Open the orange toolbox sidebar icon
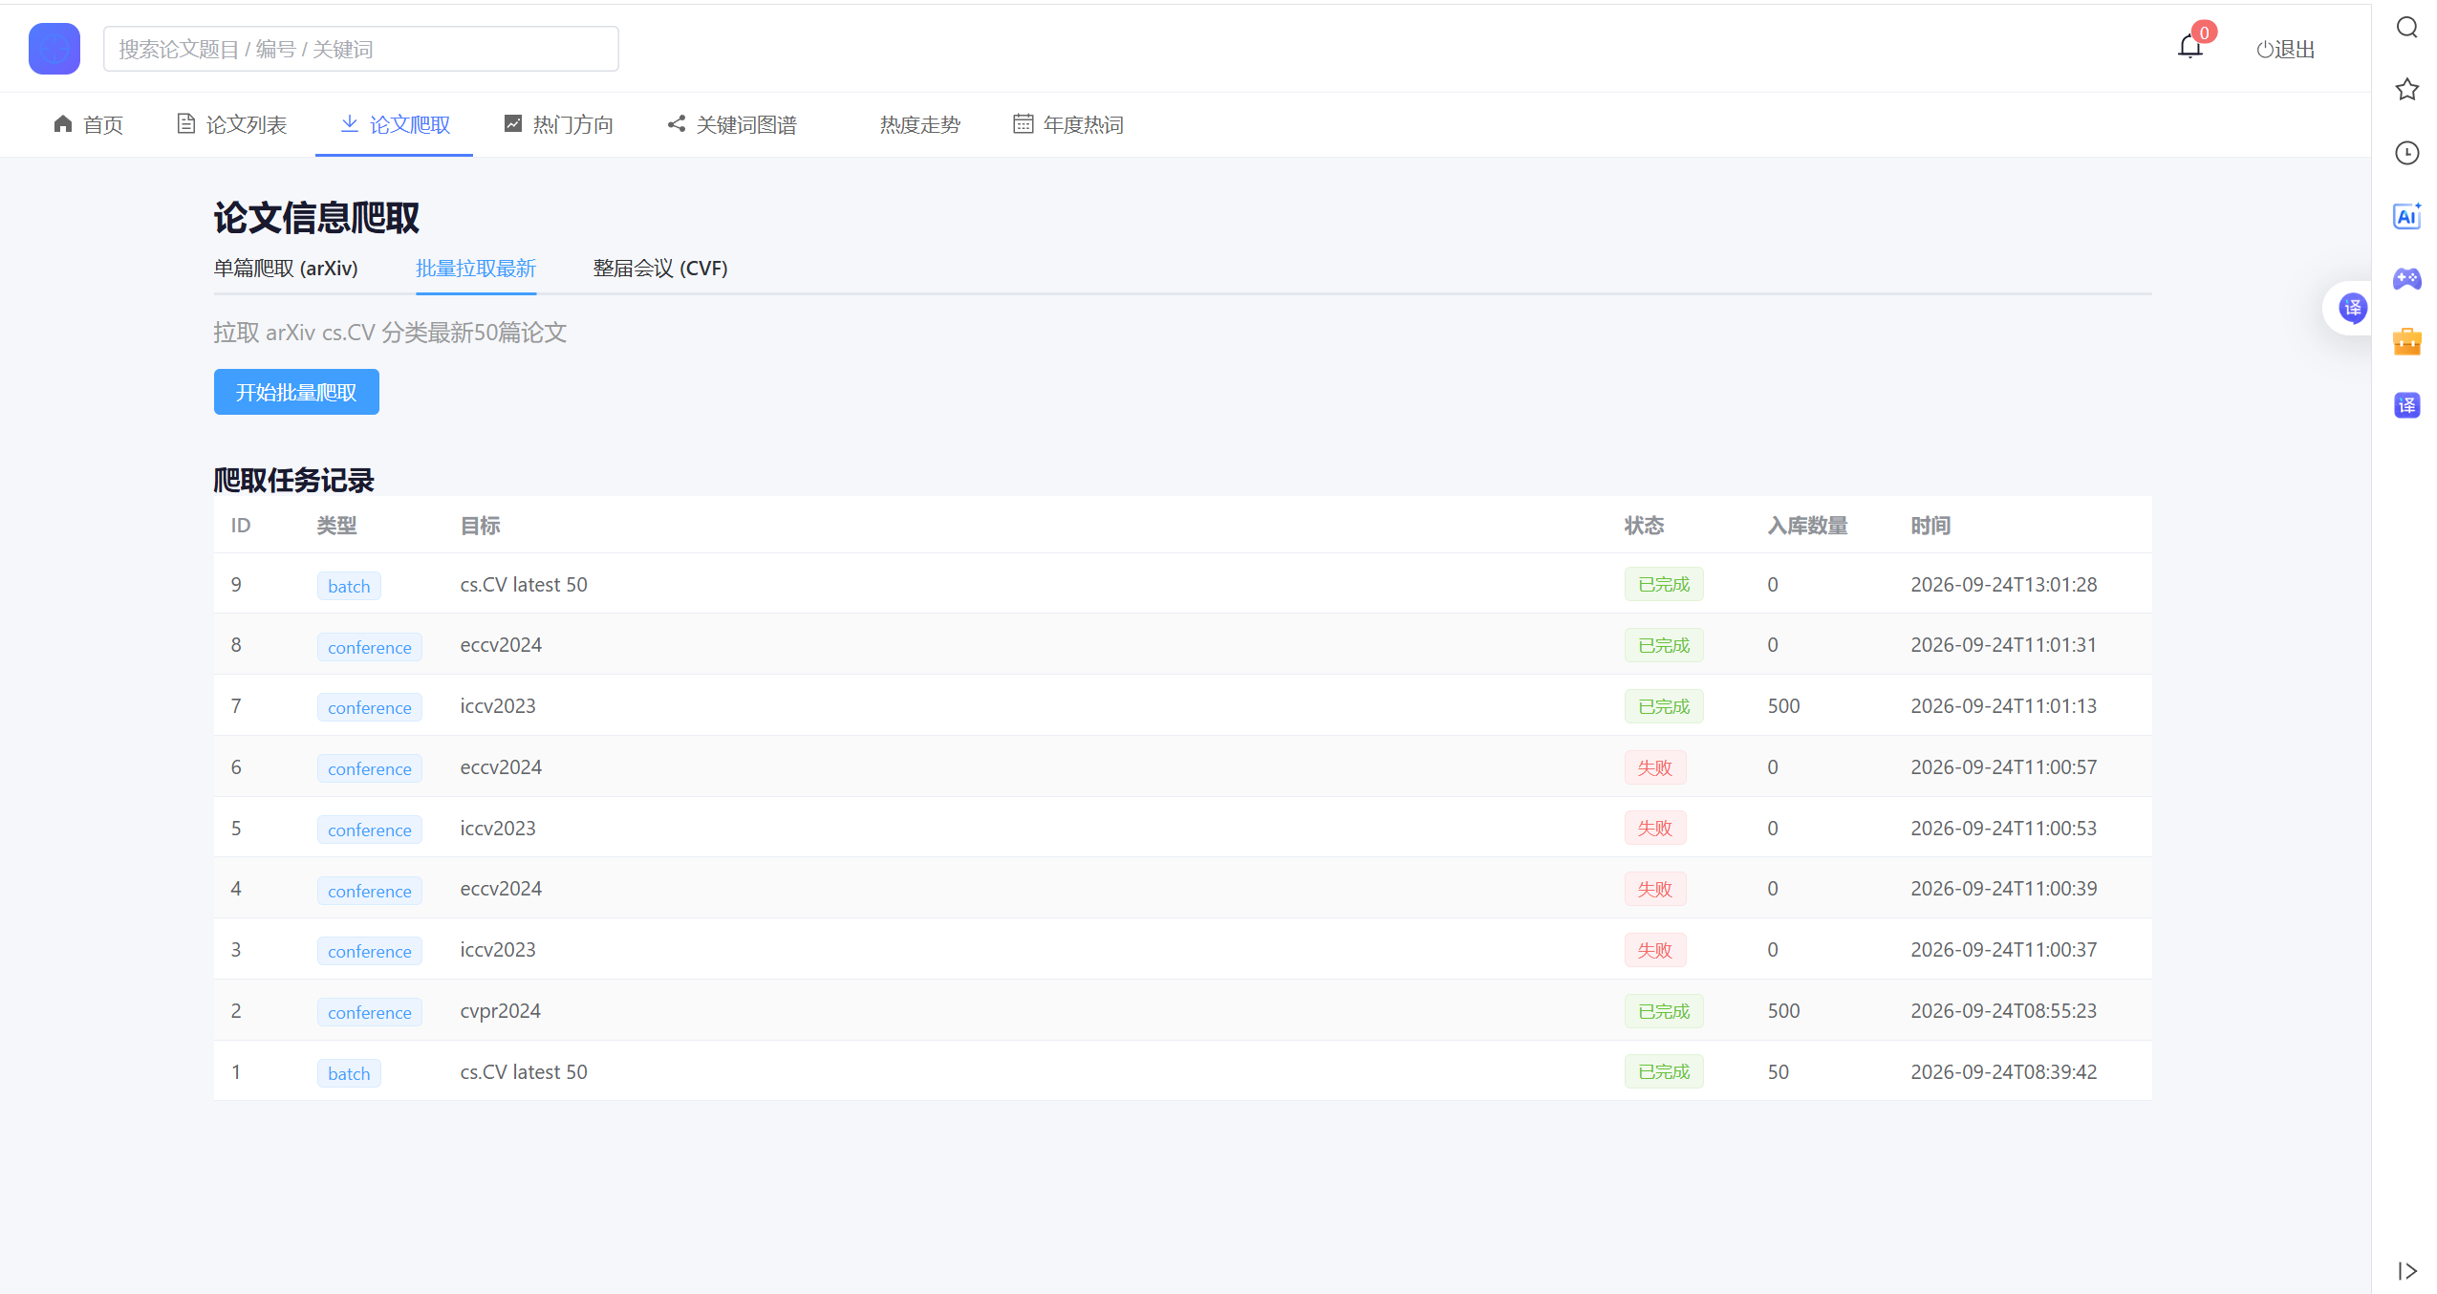The width and height of the screenshot is (2437, 1294). [2406, 342]
